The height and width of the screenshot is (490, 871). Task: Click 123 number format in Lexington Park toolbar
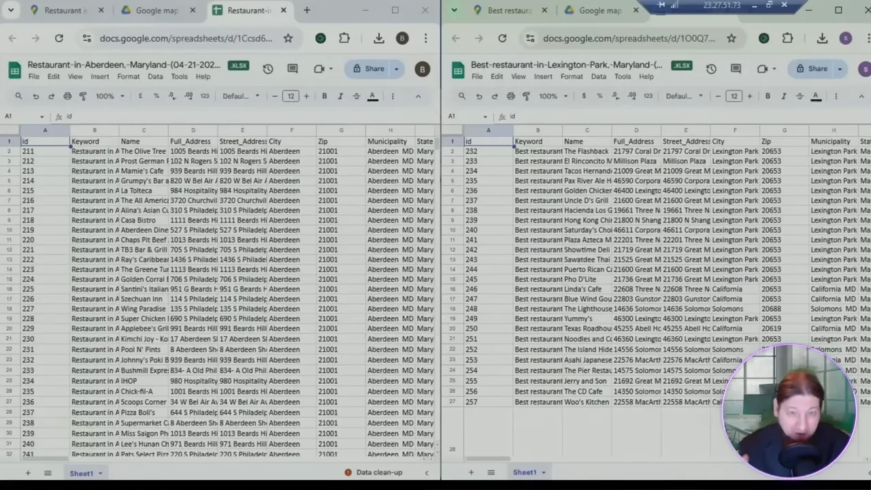click(648, 96)
